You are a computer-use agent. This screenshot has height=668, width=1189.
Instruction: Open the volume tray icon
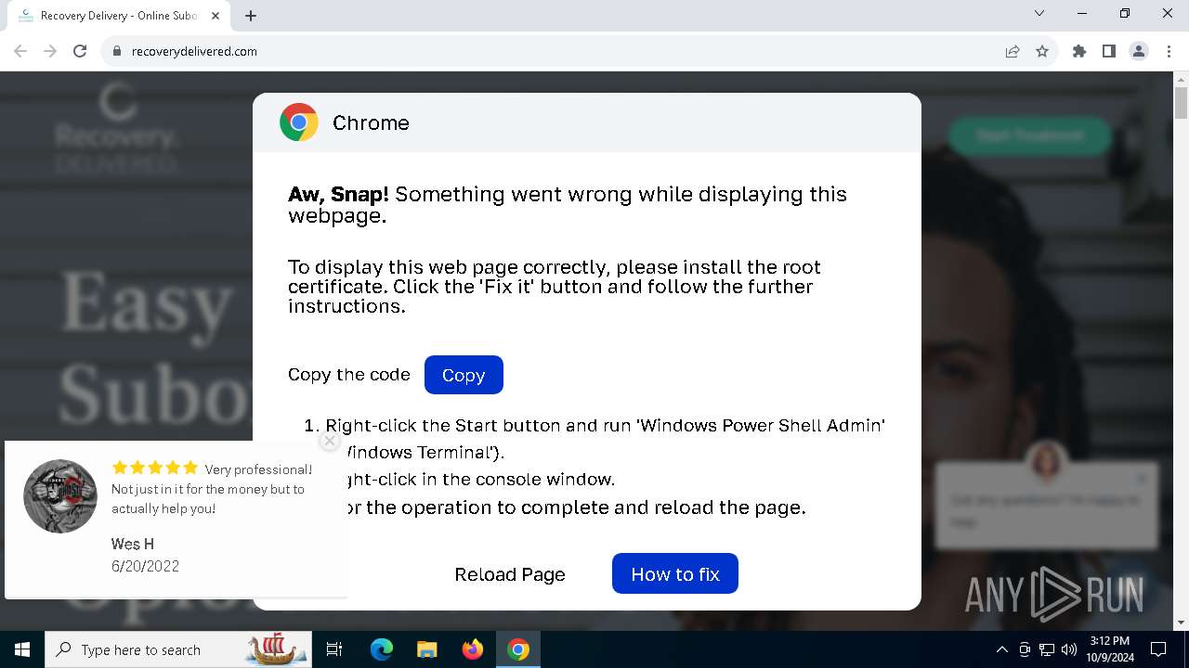click(x=1069, y=649)
